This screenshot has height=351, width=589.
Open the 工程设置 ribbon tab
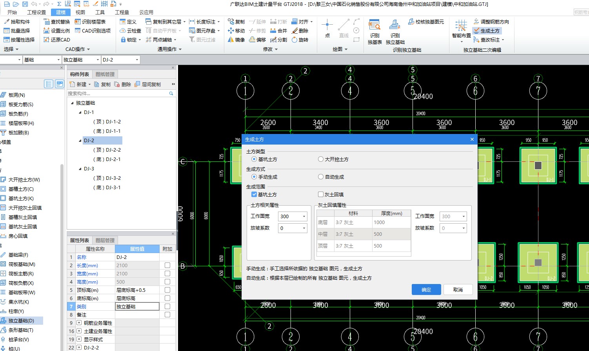[36, 12]
